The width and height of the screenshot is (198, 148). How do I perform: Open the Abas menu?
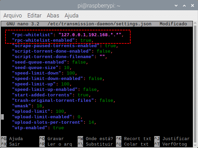click(x=53, y=16)
